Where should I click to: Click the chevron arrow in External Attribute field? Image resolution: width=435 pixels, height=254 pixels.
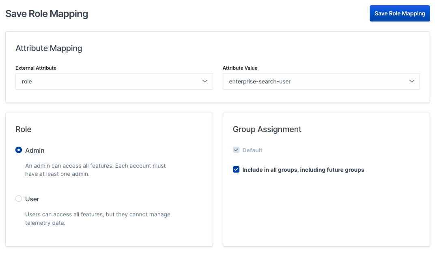(x=205, y=81)
